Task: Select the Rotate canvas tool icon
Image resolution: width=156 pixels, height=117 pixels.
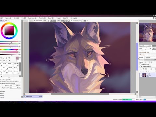Action: [4, 60]
